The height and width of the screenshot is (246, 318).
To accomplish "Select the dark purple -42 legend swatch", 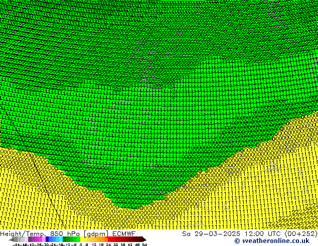I will [x=30, y=239].
